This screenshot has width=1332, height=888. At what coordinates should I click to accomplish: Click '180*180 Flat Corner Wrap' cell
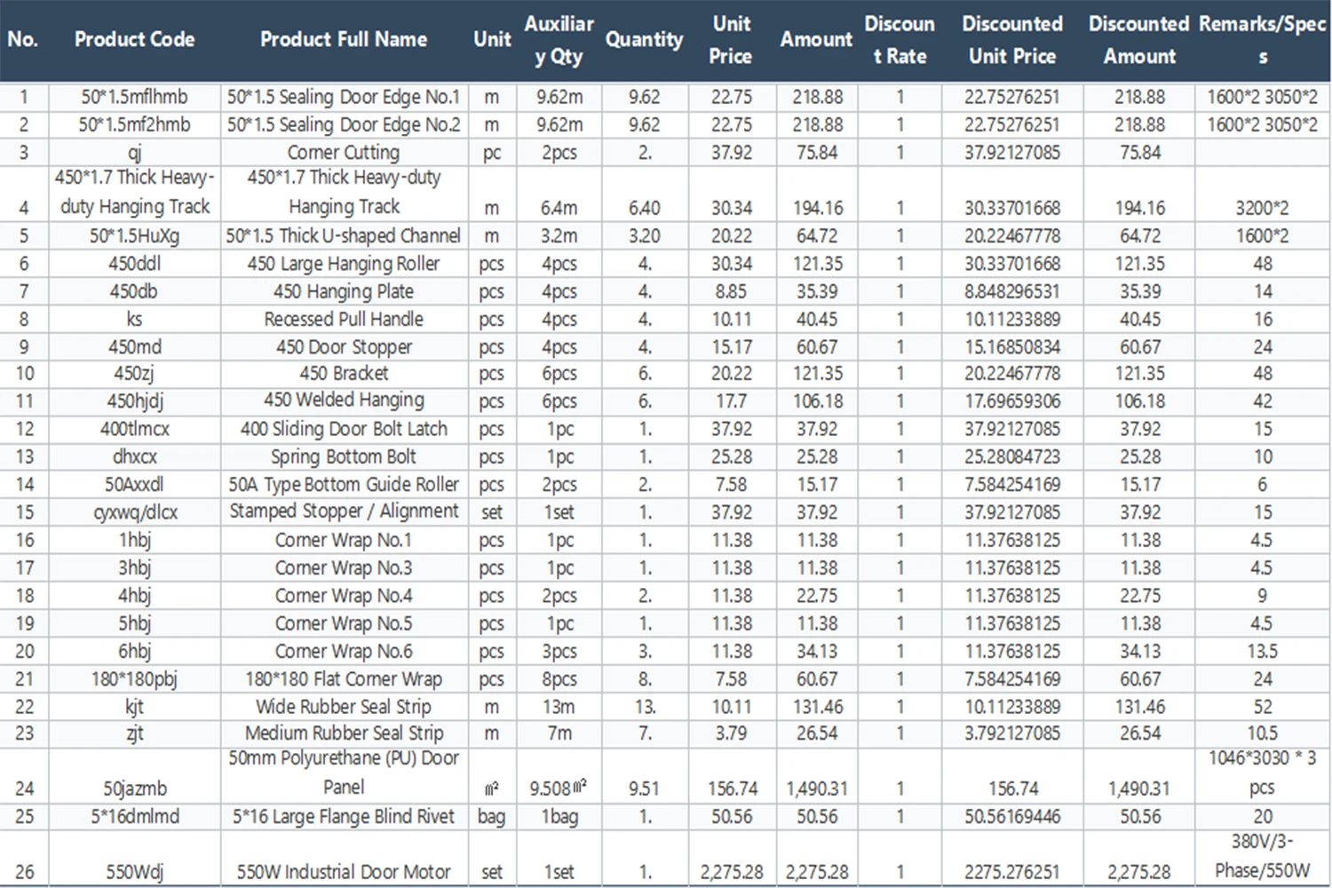[x=344, y=679]
